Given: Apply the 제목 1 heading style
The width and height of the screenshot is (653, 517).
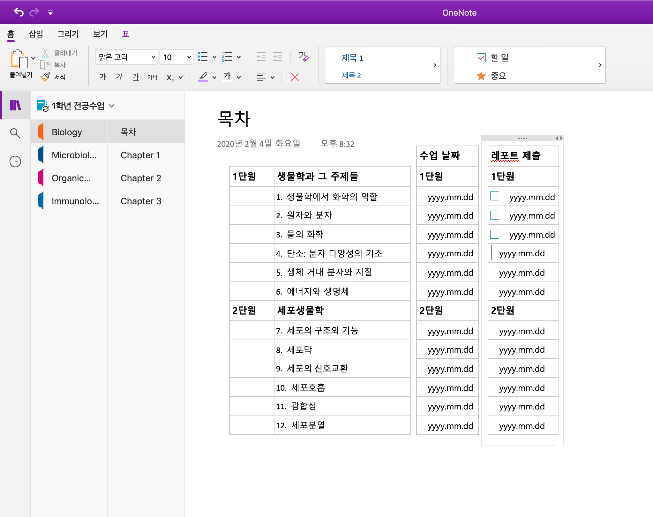Looking at the screenshot, I should point(352,58).
